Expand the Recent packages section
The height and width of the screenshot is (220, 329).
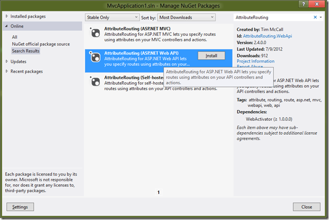tap(7, 71)
